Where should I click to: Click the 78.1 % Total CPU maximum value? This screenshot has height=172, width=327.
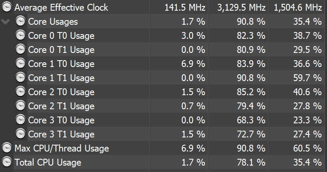251,163
